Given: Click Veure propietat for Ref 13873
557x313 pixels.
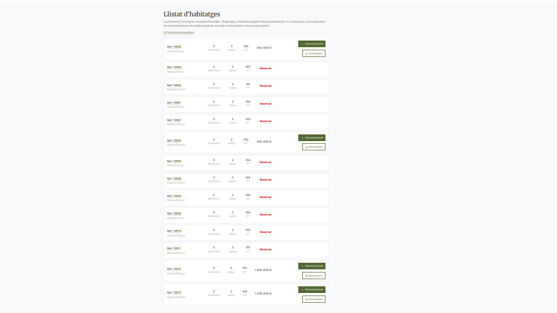Looking at the screenshot, I should [x=312, y=289].
